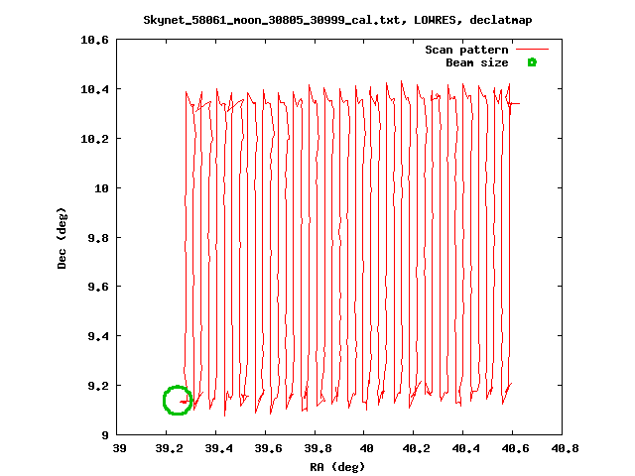
Task: Click the red scan end marker near RA 40.6
Action: click(514, 103)
